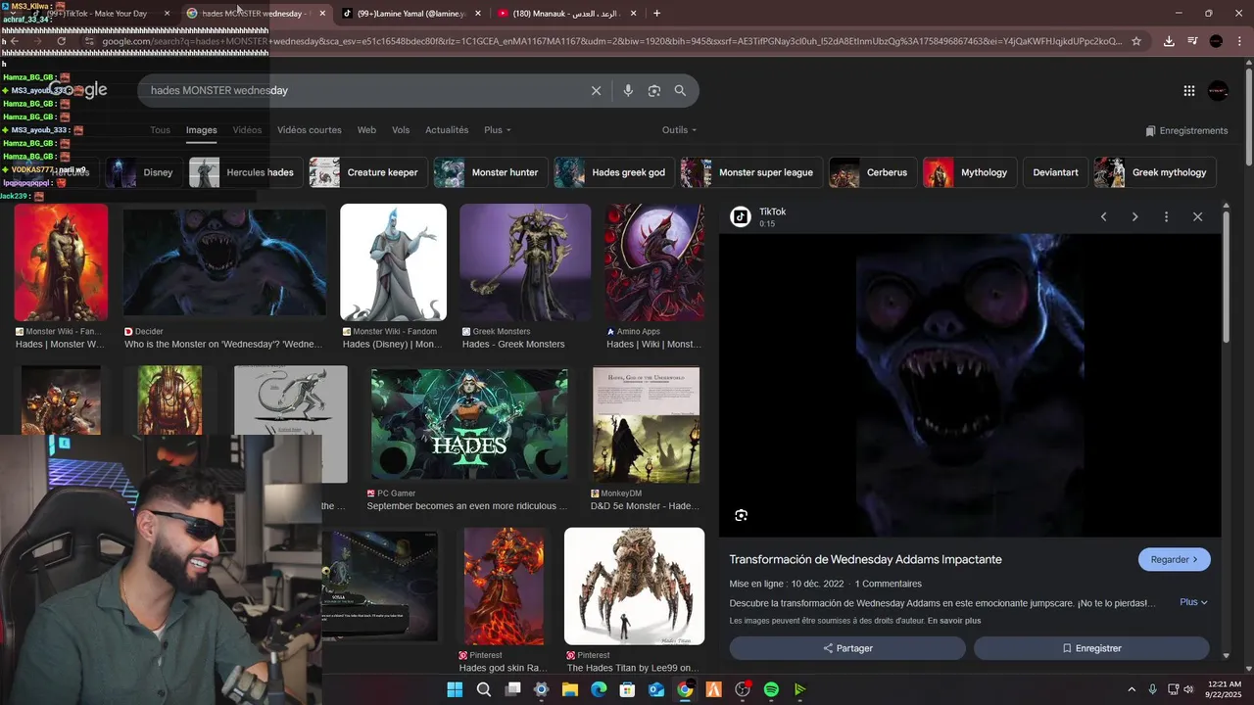Open File Explorer from the taskbar
The image size is (1254, 705).
569,689
